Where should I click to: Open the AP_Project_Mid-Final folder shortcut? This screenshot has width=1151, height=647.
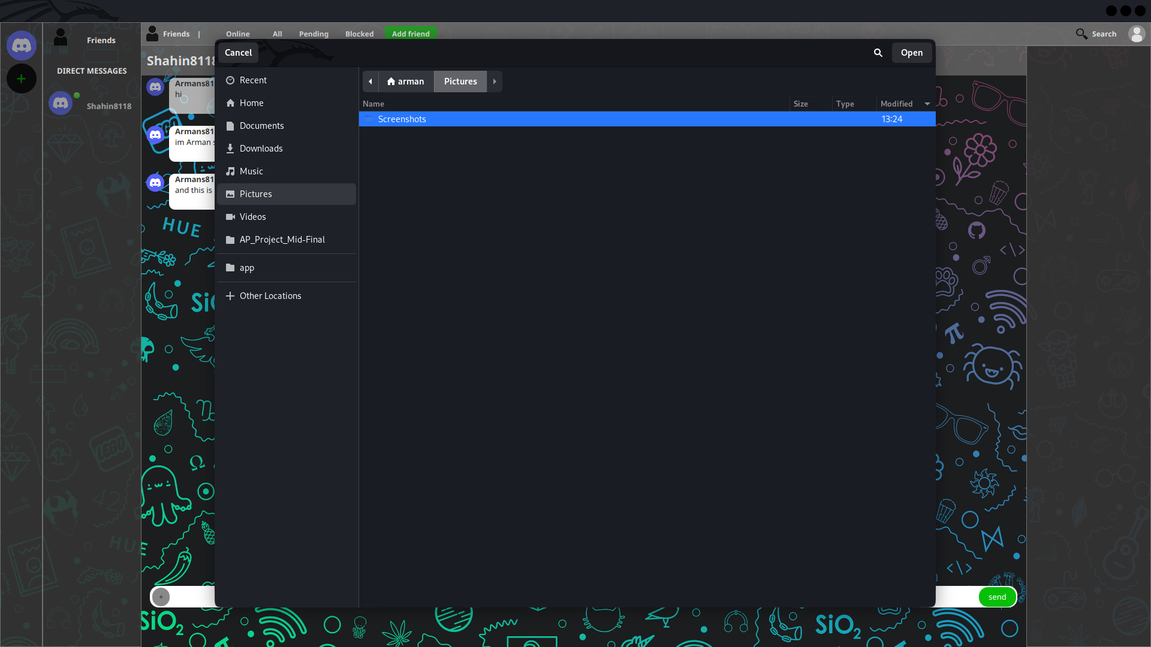282,239
